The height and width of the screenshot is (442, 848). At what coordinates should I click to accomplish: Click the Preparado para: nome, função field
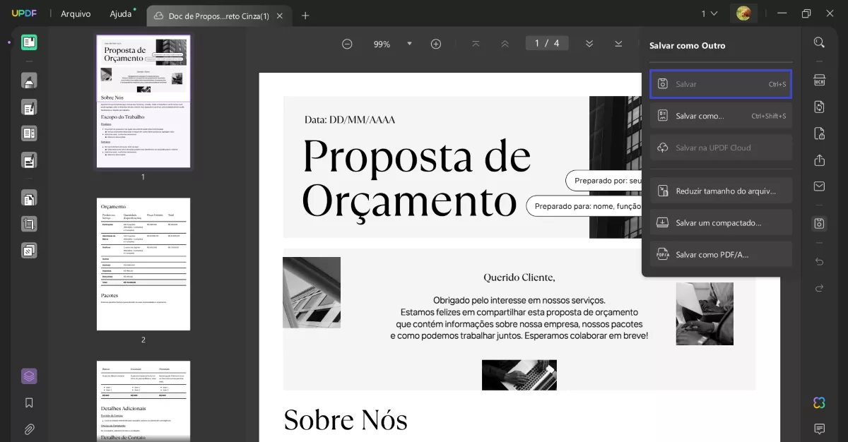[x=586, y=206]
